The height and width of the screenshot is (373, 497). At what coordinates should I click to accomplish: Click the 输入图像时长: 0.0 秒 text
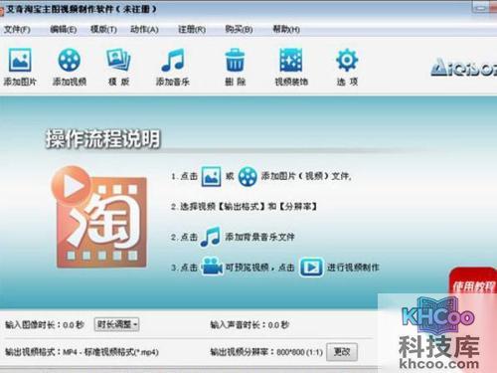pyautogui.click(x=45, y=324)
